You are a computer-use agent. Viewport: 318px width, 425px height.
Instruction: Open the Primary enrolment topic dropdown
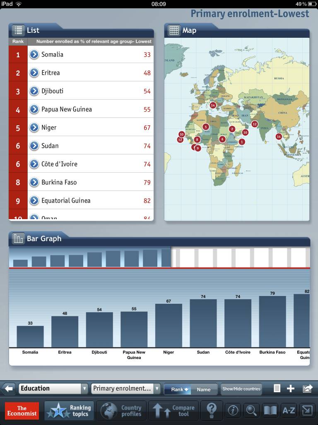coord(125,388)
